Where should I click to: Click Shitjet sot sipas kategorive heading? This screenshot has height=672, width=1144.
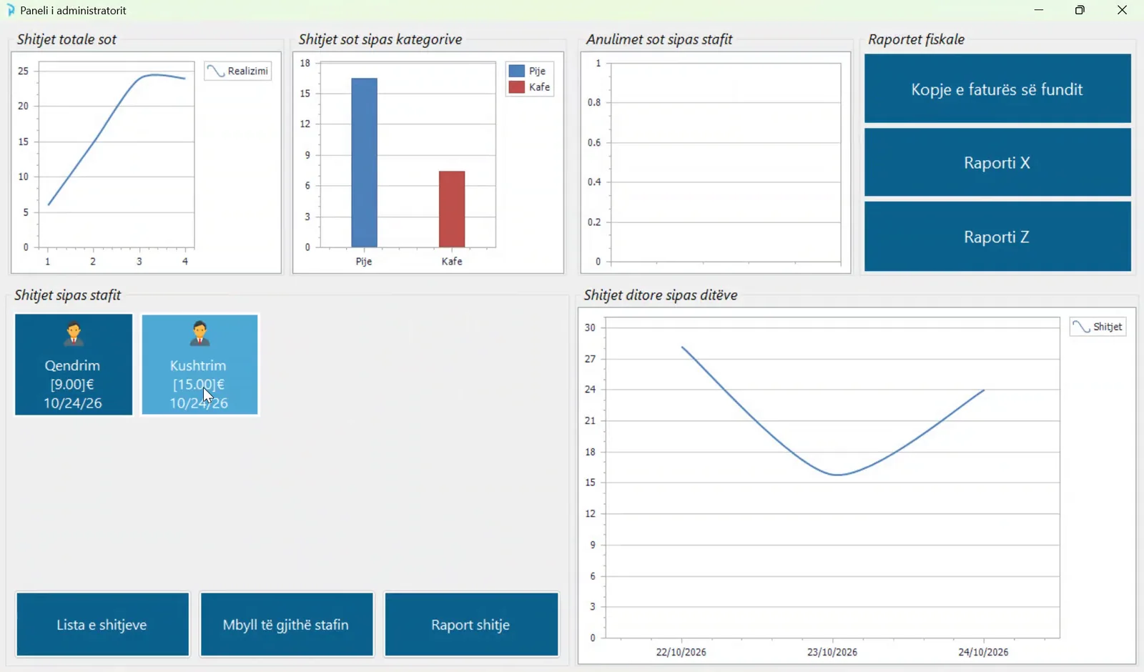coord(380,39)
